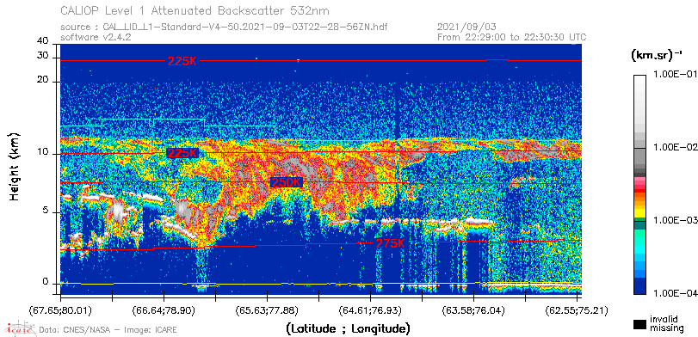Click the invalid missing legend text
The width and height of the screenshot is (698, 337).
(666, 323)
